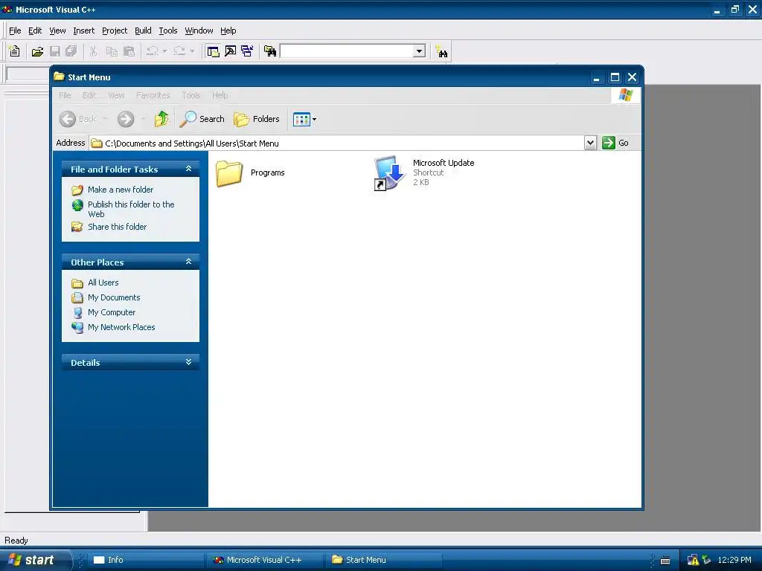Click the Up folder icon in Start Menu window

[x=161, y=119]
